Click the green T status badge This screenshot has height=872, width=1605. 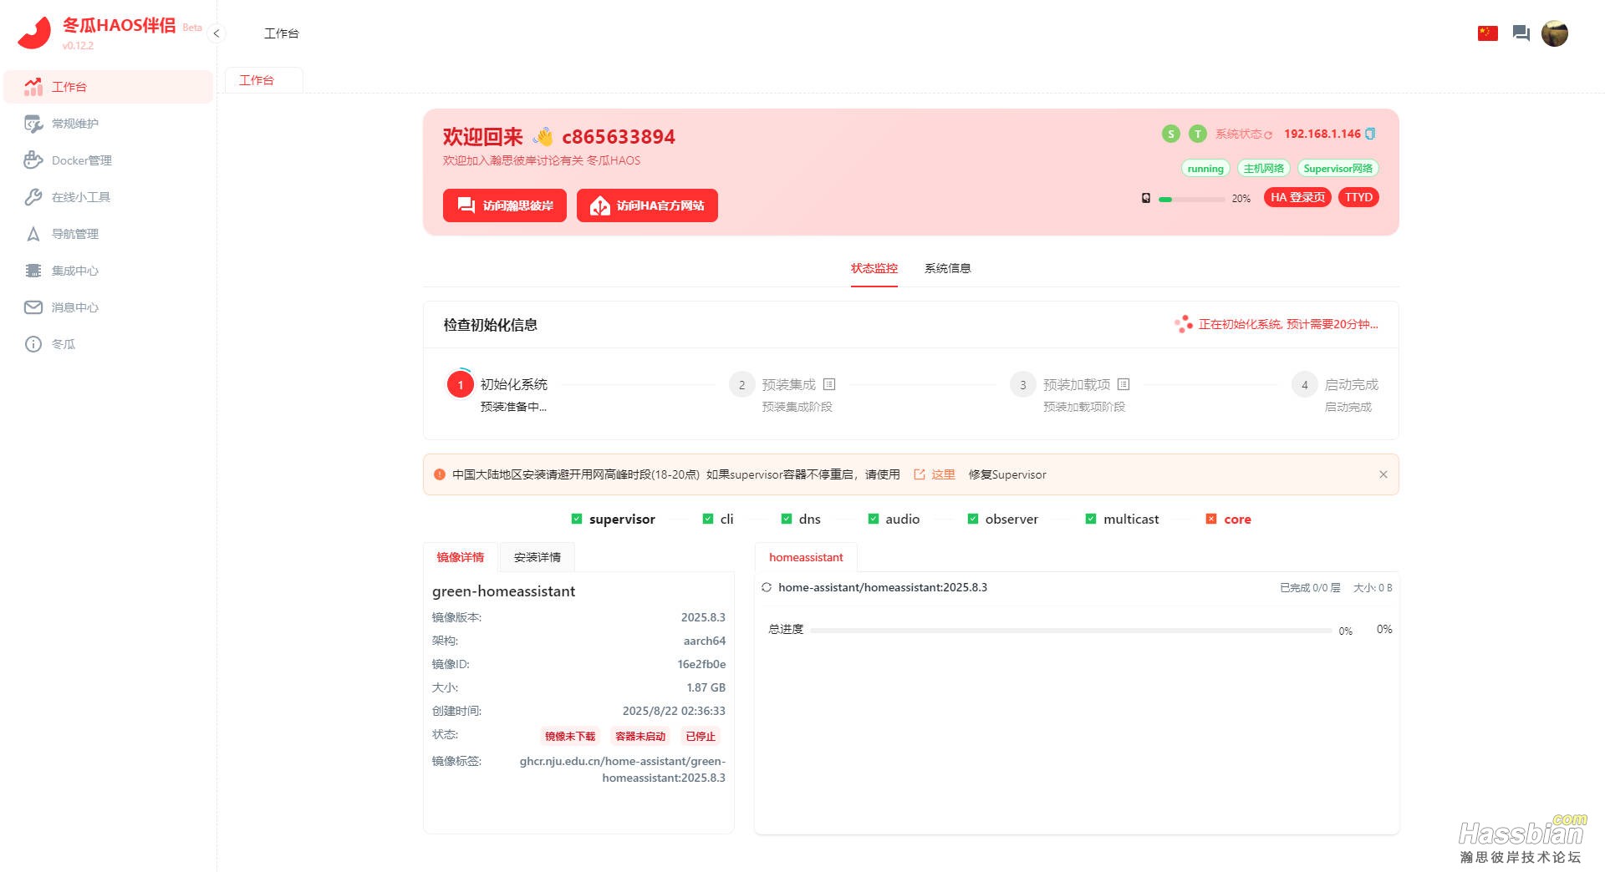coord(1198,134)
